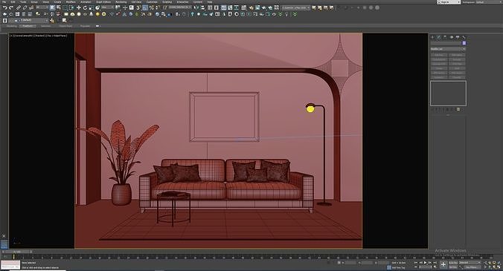Click the time slider handle
The width and height of the screenshot is (503, 271).
tap(16, 252)
